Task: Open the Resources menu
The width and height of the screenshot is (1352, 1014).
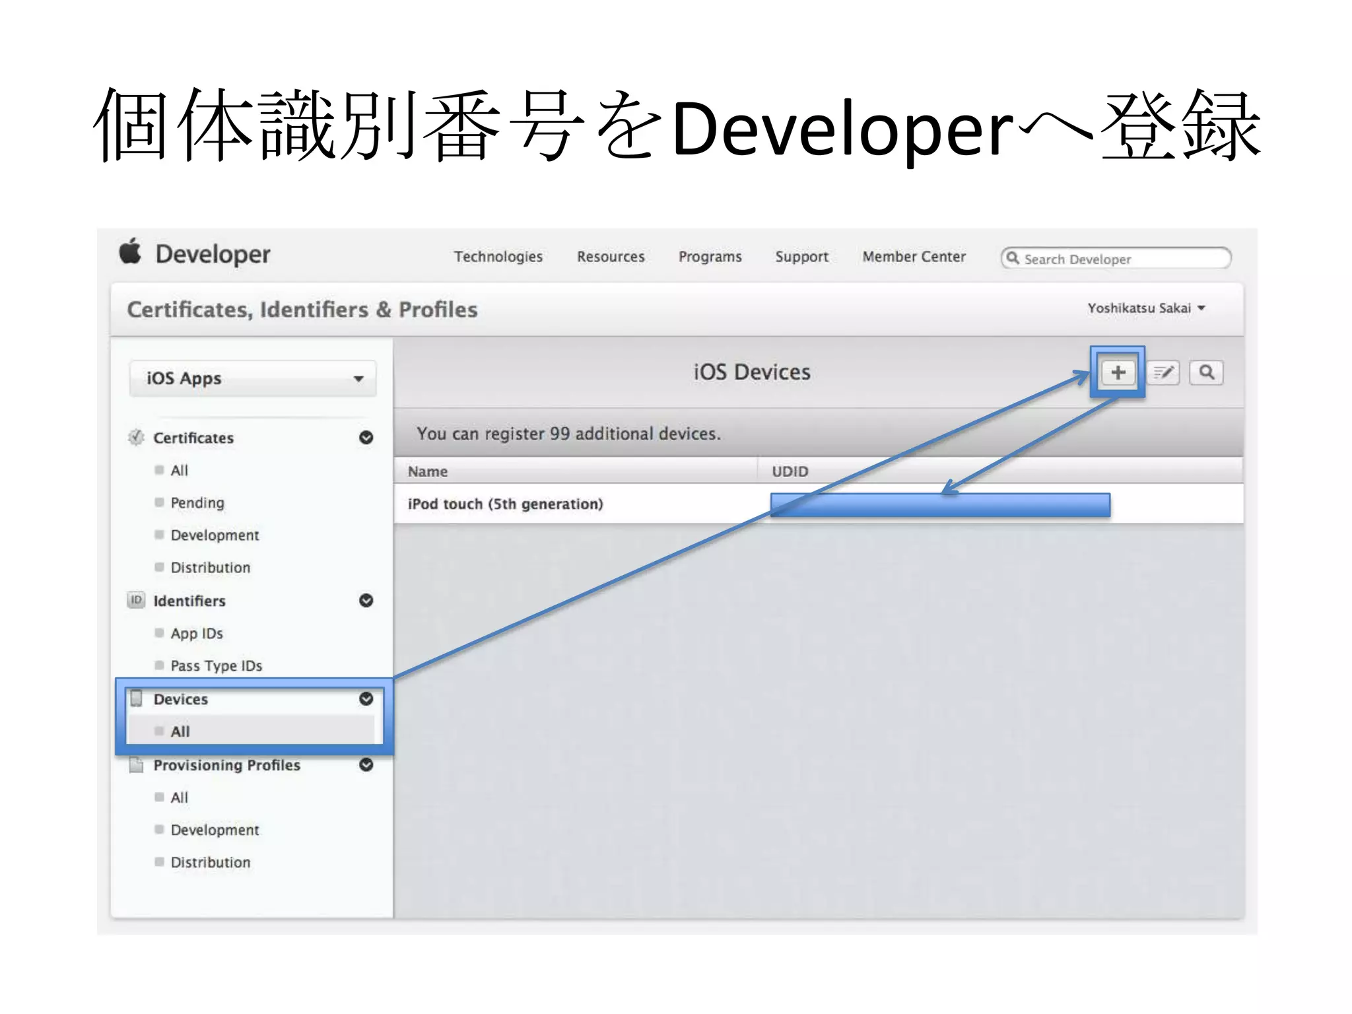Action: (x=611, y=257)
